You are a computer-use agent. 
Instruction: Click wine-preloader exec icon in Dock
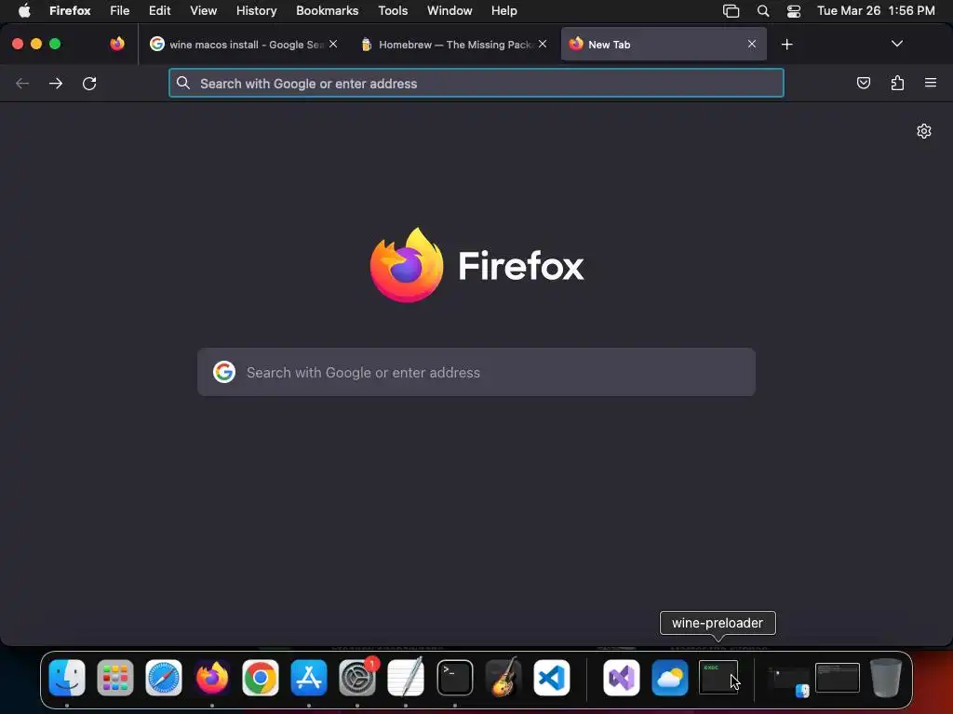[x=718, y=678]
